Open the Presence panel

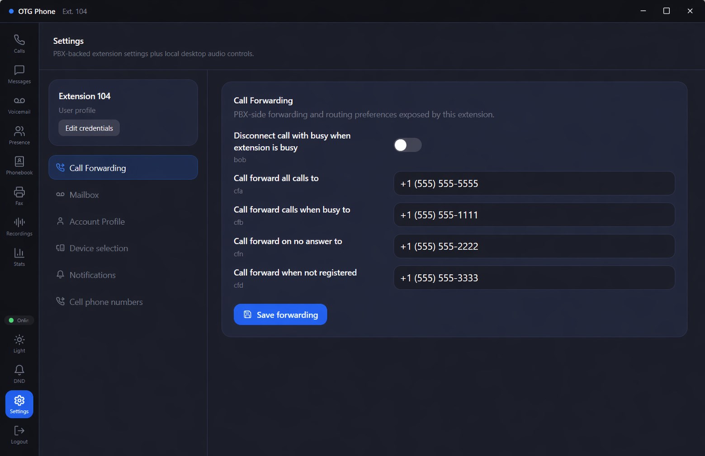click(x=19, y=135)
